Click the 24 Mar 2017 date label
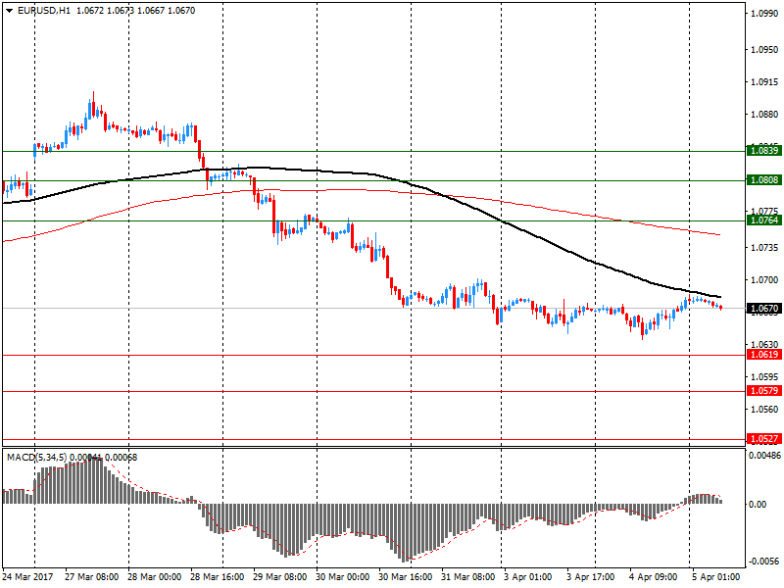 point(28,577)
